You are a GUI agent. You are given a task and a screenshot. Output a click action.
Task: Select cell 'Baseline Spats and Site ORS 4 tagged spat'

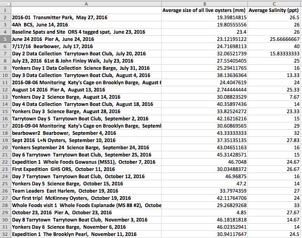click(x=86, y=32)
